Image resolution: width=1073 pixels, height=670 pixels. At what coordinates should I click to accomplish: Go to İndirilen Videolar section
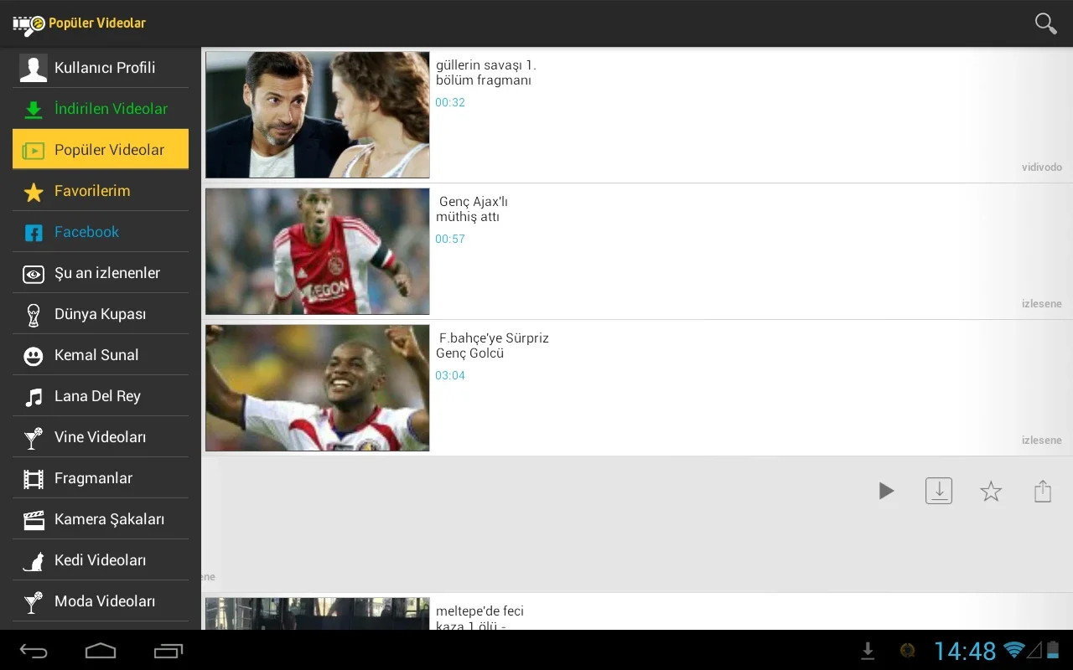coord(101,109)
